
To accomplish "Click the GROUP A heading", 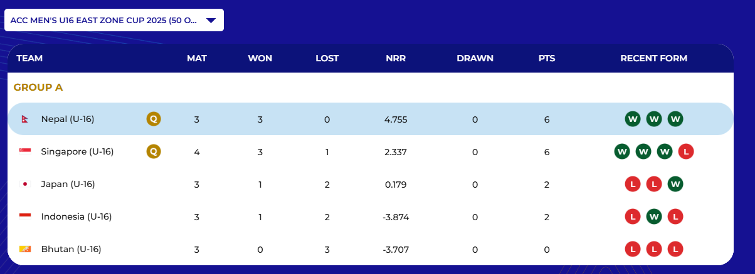I will click(x=38, y=88).
